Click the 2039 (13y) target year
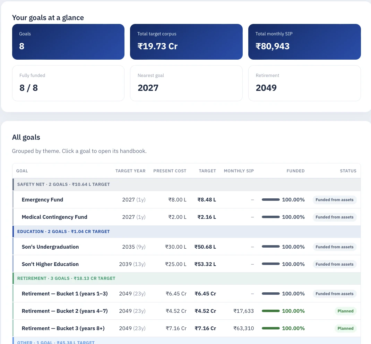This screenshot has height=344, width=371. click(x=132, y=264)
